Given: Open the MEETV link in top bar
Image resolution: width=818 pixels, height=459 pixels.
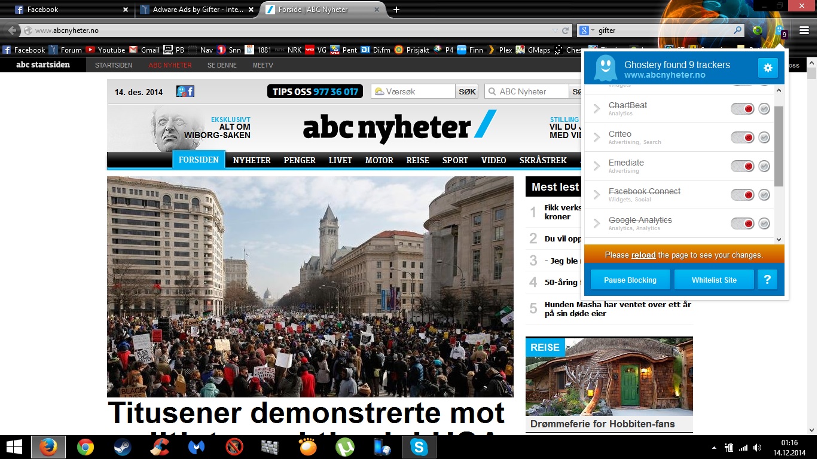Looking at the screenshot, I should point(263,65).
